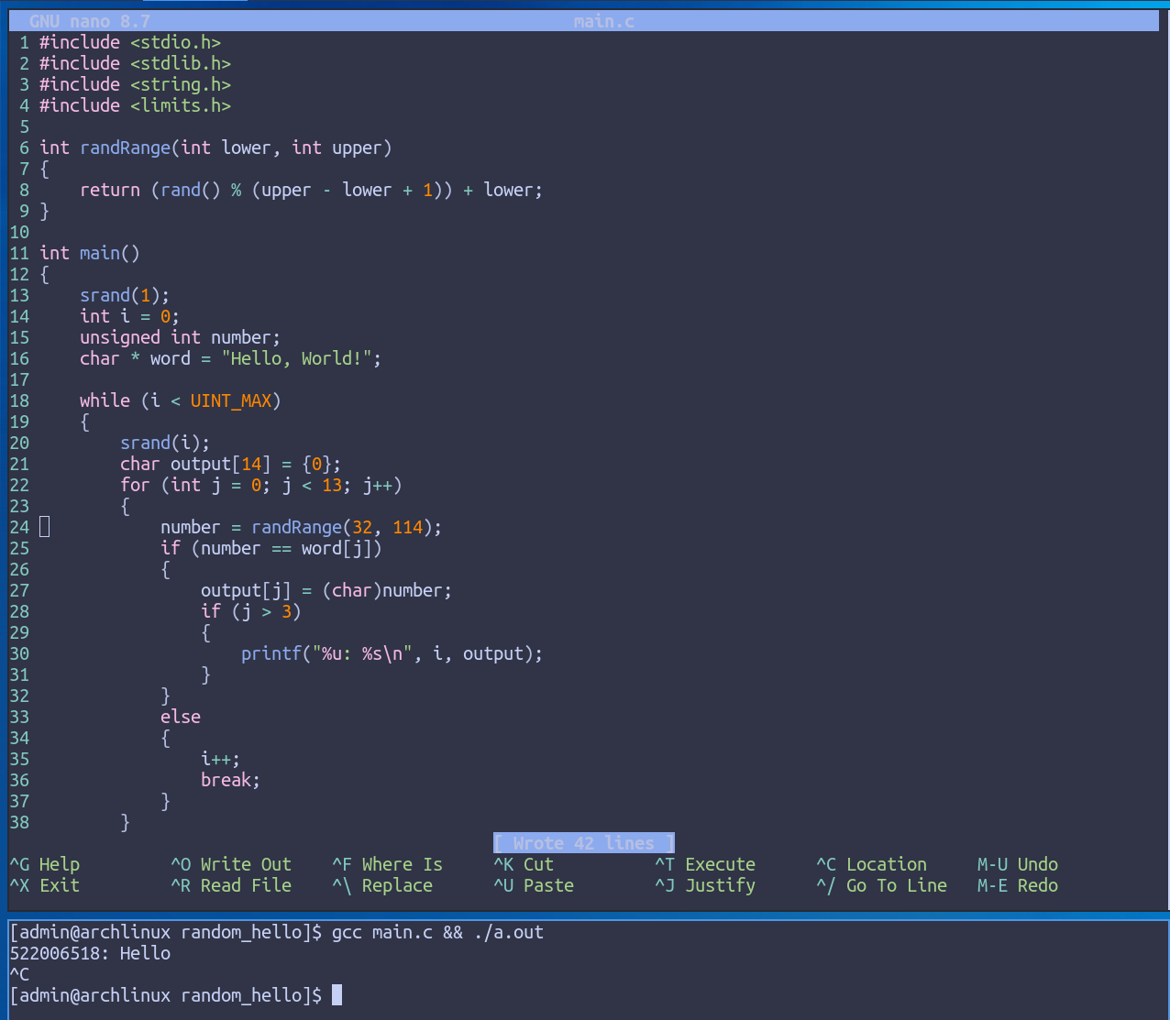Image resolution: width=1170 pixels, height=1020 pixels.
Task: Click the ^T Execute shortcut
Action: (705, 864)
